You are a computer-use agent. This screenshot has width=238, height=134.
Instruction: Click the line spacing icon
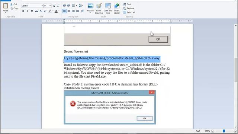(x=80, y=6)
